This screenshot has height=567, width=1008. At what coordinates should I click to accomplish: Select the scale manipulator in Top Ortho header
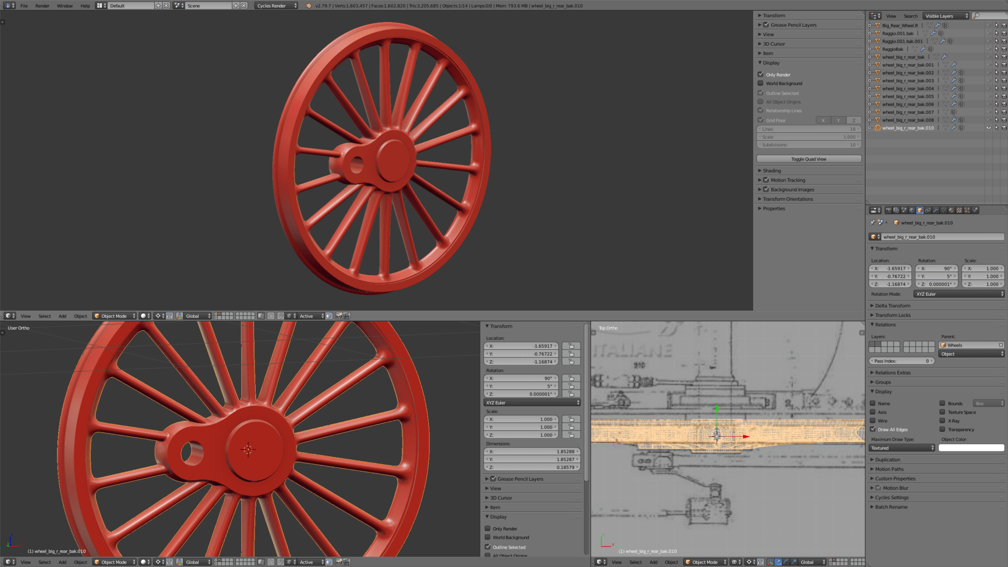(794, 562)
